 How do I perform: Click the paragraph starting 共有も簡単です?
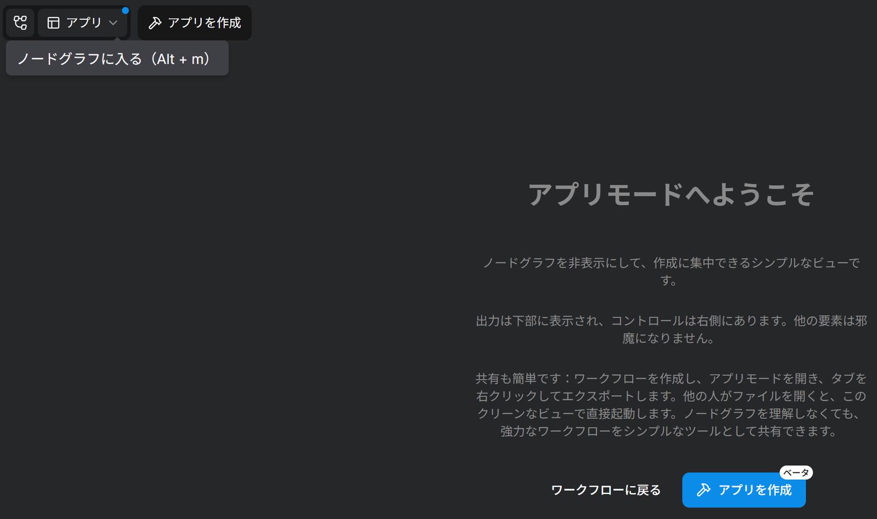click(671, 404)
